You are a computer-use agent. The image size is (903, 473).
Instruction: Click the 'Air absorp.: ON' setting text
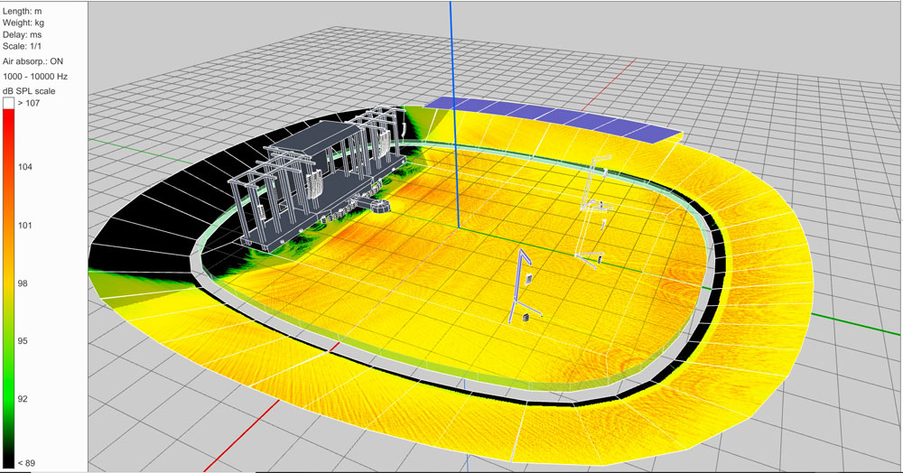pos(33,61)
